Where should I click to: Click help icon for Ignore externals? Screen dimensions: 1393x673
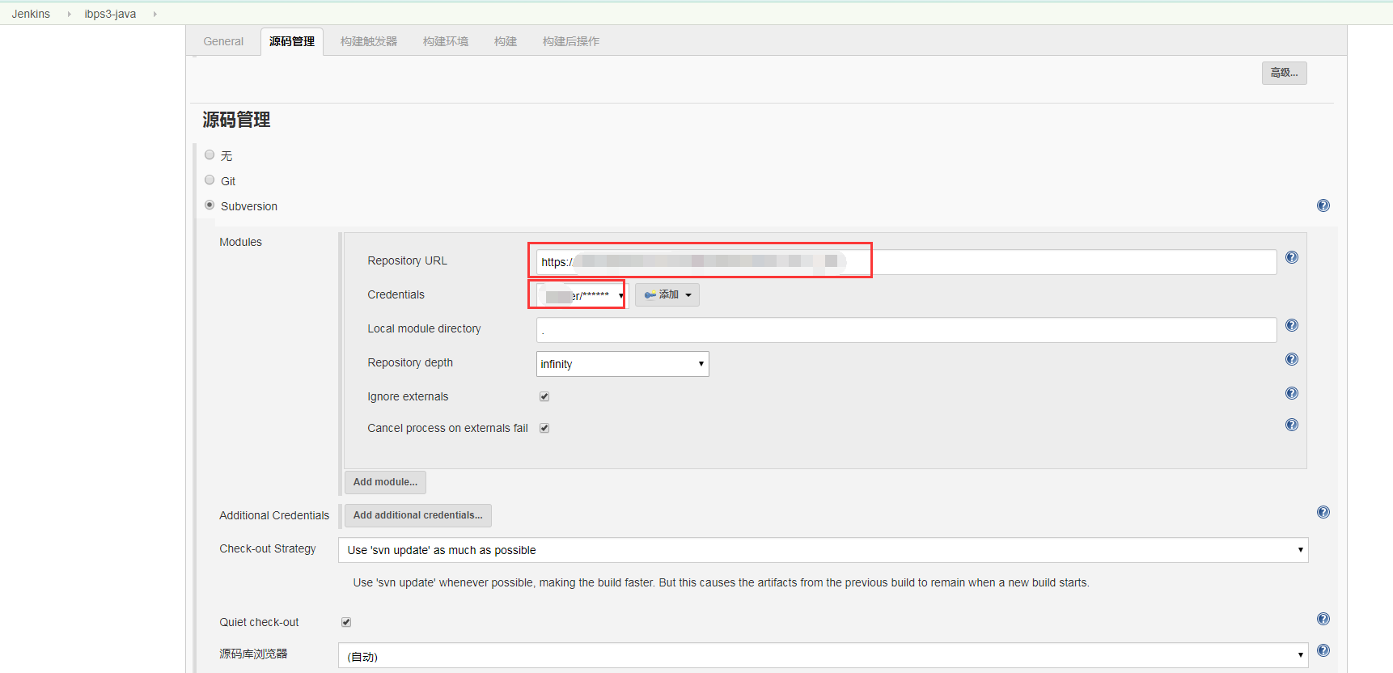[1291, 393]
